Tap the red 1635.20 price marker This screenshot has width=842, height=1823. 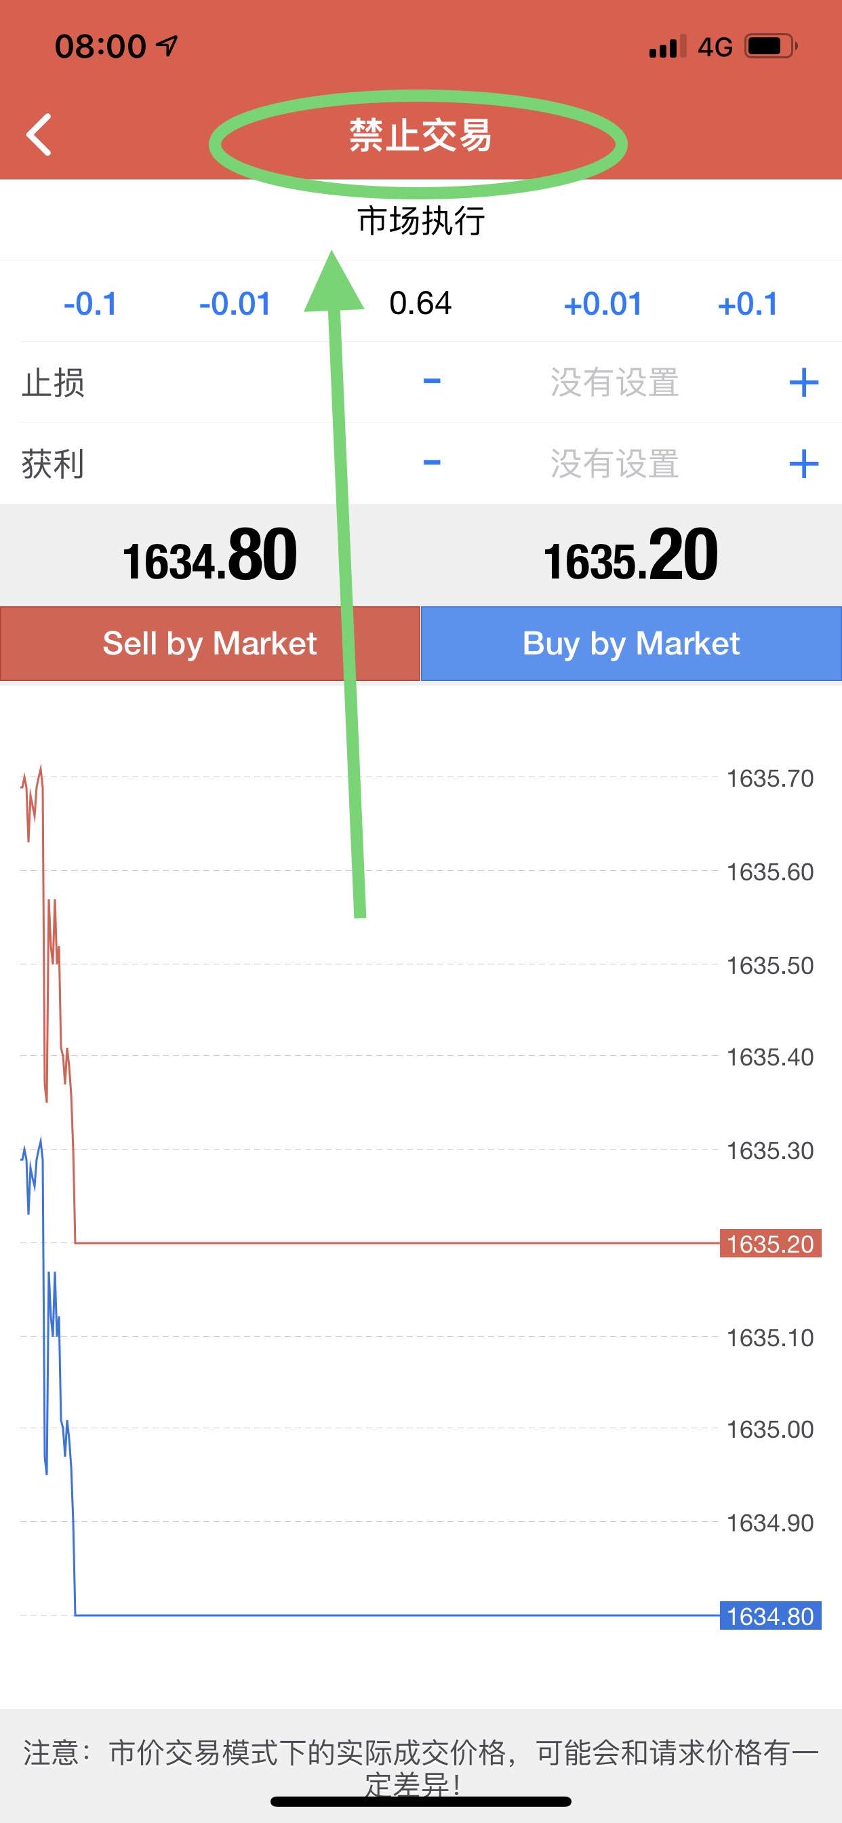click(x=771, y=1243)
